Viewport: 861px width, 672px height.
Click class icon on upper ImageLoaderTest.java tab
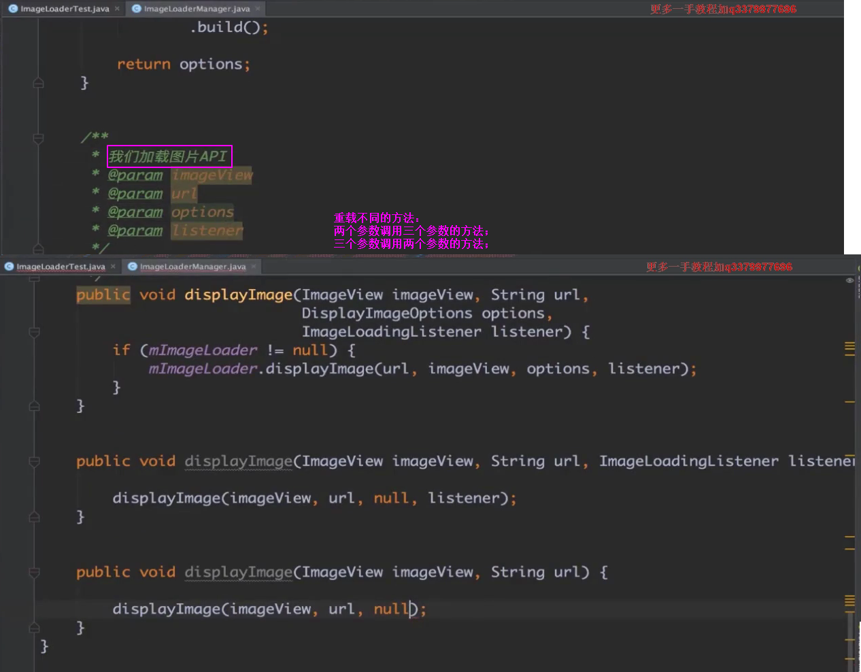(x=13, y=9)
